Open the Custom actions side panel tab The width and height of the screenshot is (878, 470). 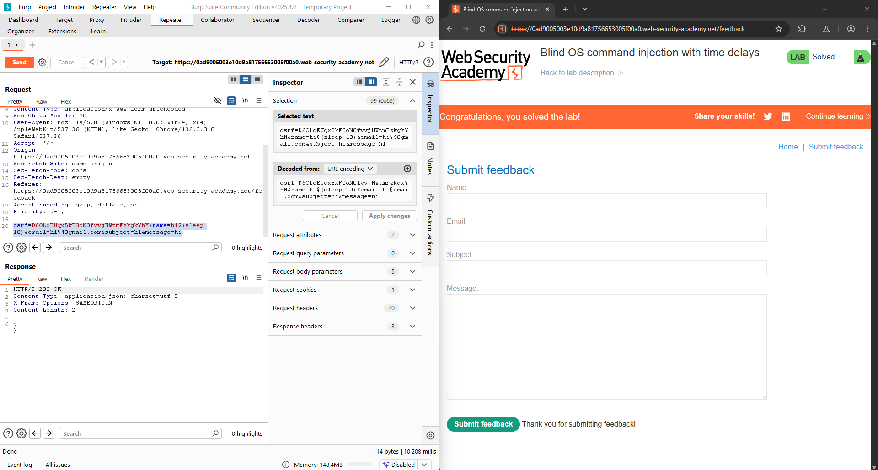(x=430, y=226)
